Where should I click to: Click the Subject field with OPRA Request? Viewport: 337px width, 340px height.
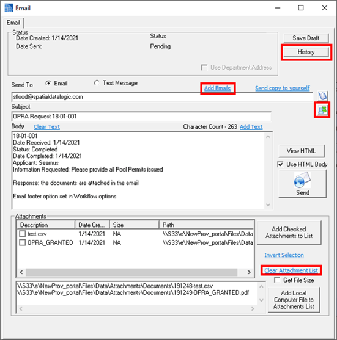click(x=141, y=117)
